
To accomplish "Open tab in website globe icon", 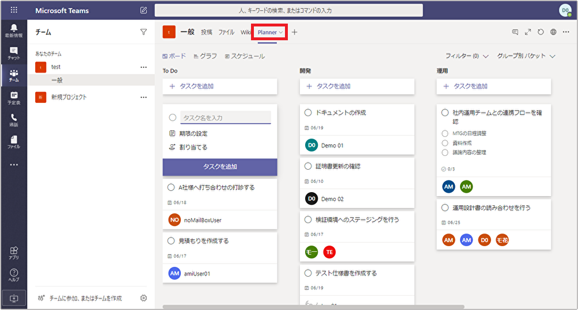I will pyautogui.click(x=553, y=32).
